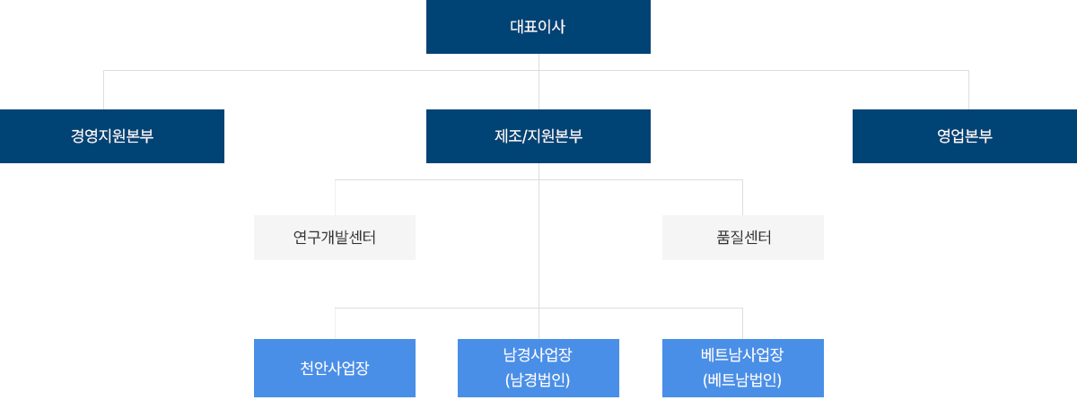Click the (베트남법인) text label
Viewport: 1077px width, 400px height.
click(x=742, y=379)
